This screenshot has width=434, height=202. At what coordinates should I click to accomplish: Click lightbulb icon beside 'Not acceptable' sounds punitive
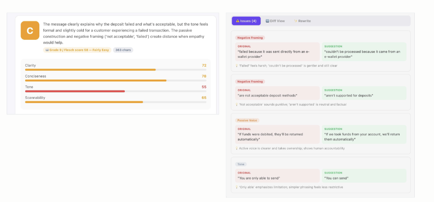point(237,105)
